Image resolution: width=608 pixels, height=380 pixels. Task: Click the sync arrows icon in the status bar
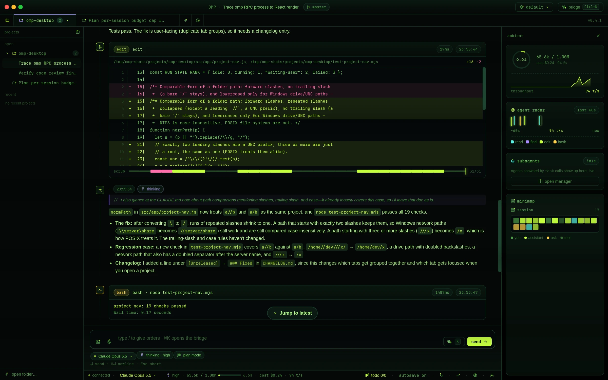coord(441,375)
